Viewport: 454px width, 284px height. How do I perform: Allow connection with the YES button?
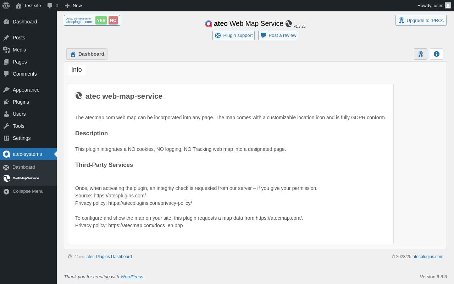pyautogui.click(x=101, y=20)
